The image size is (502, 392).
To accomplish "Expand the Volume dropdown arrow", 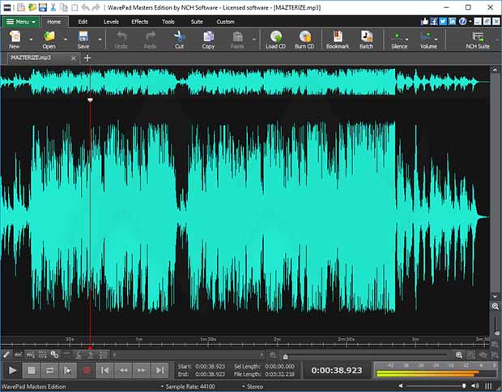I will (436, 40).
